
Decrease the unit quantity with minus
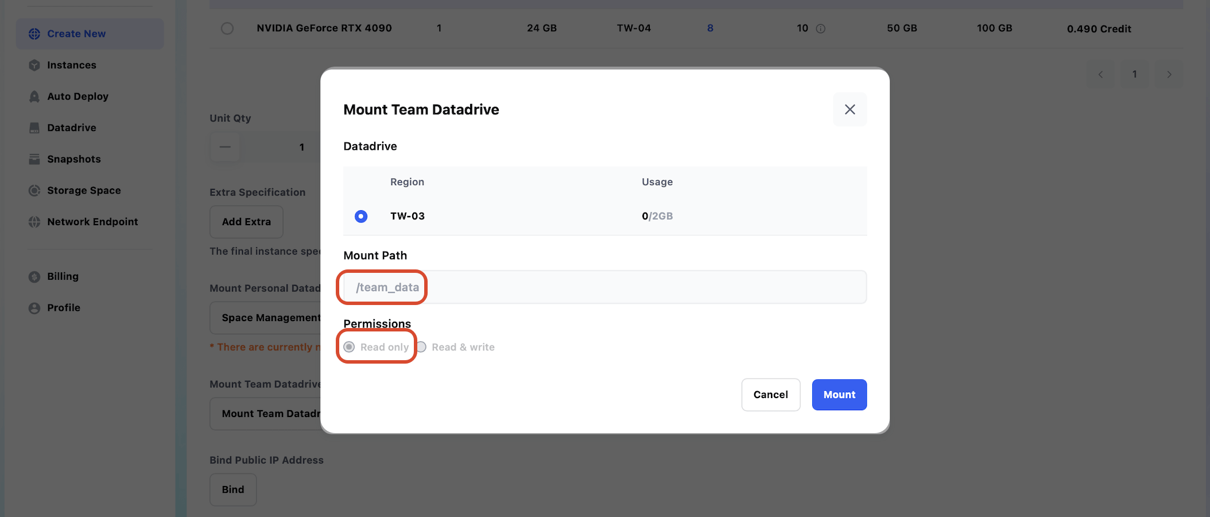[225, 147]
